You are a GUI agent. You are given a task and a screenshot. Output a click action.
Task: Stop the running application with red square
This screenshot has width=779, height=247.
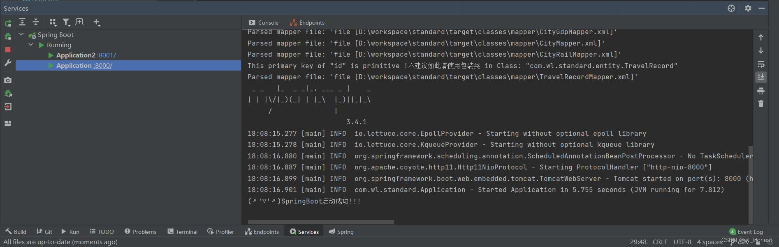click(8, 50)
